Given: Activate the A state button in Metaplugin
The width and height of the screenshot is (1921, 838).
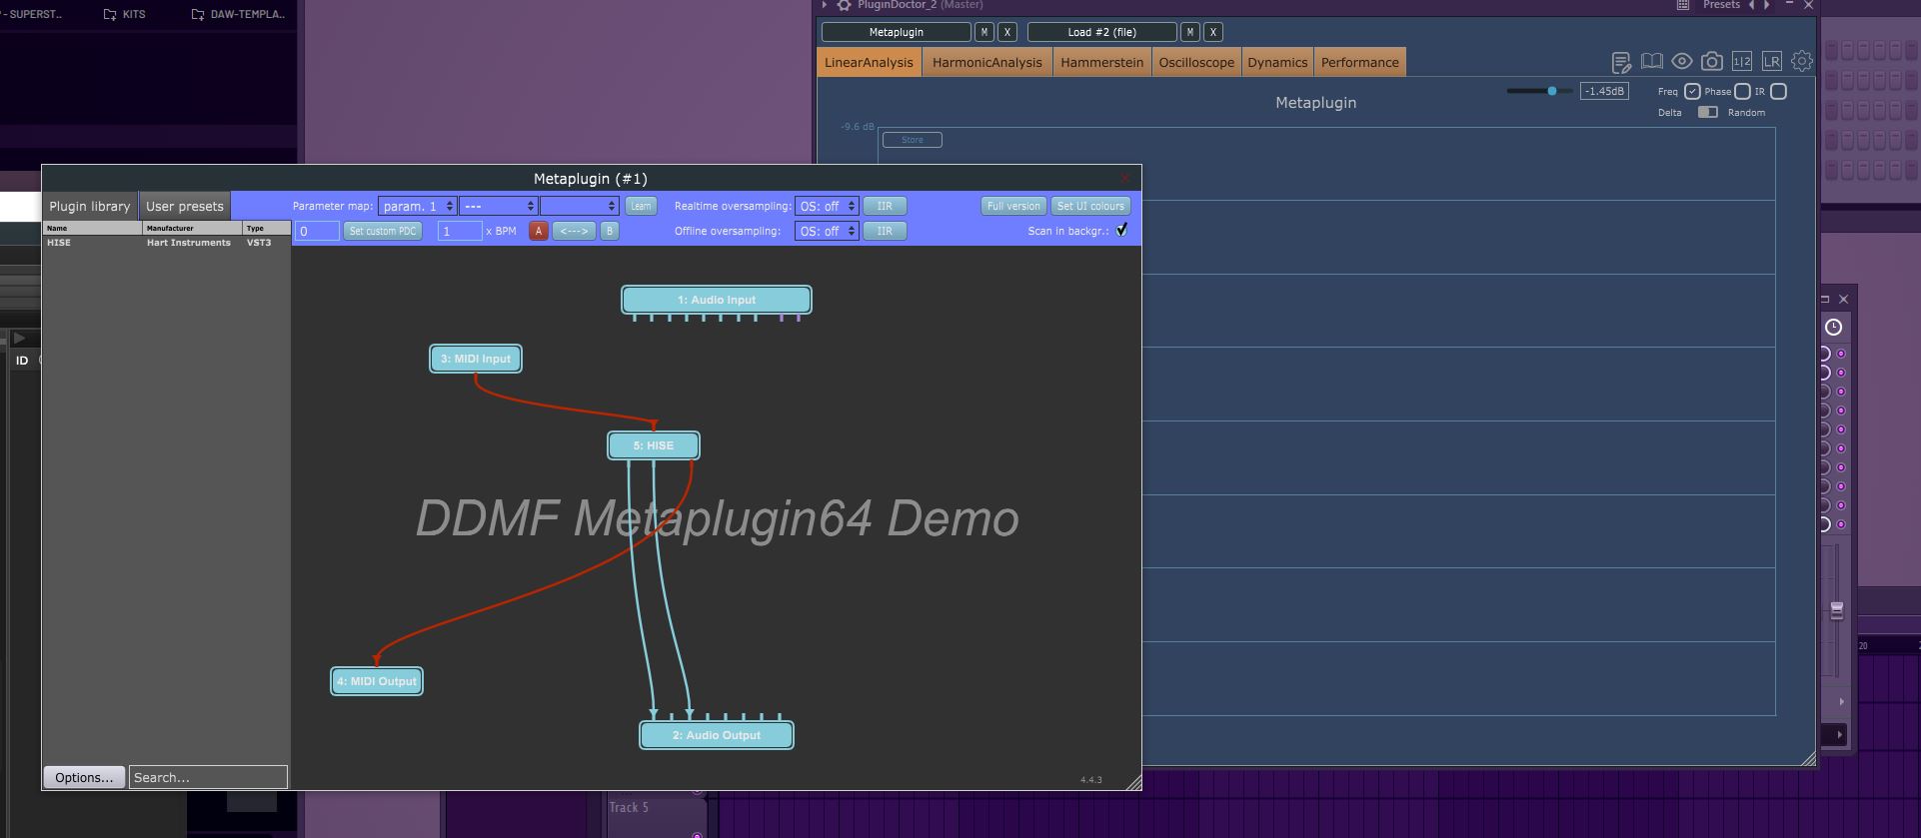Looking at the screenshot, I should point(538,231).
